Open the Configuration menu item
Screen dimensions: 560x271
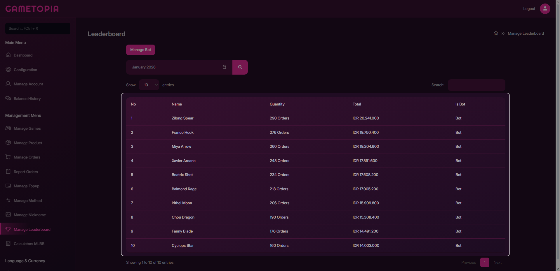25,70
